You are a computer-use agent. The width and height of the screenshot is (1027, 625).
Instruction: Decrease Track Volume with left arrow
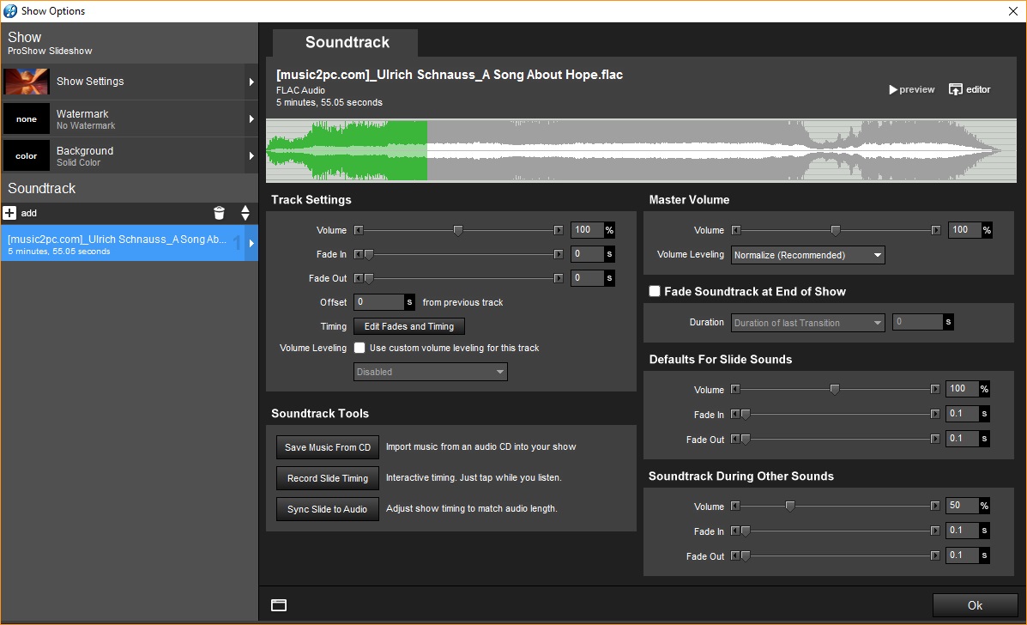[359, 230]
